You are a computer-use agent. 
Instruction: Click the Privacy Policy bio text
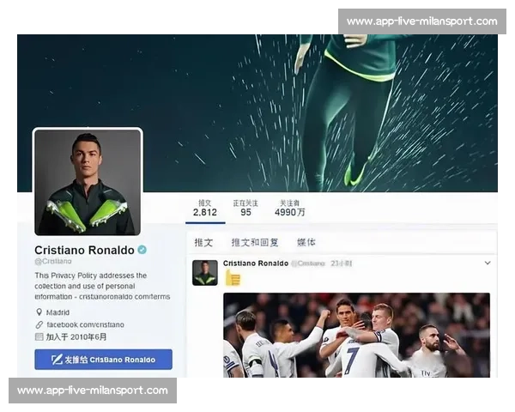point(102,286)
